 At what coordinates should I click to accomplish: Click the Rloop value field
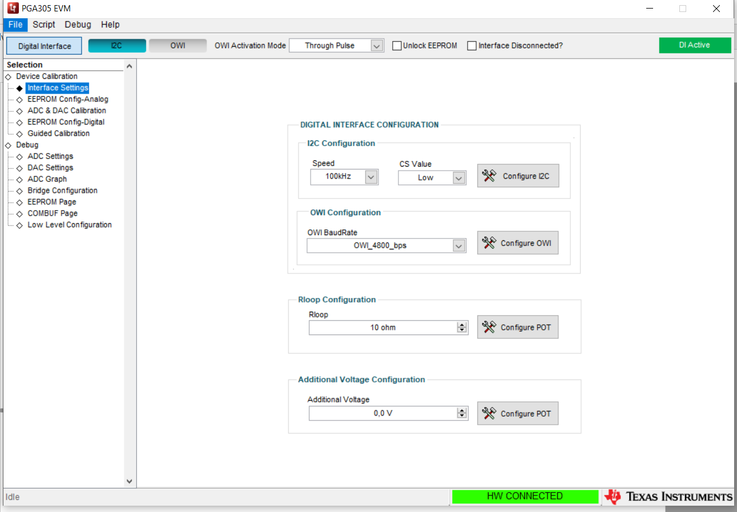(382, 328)
